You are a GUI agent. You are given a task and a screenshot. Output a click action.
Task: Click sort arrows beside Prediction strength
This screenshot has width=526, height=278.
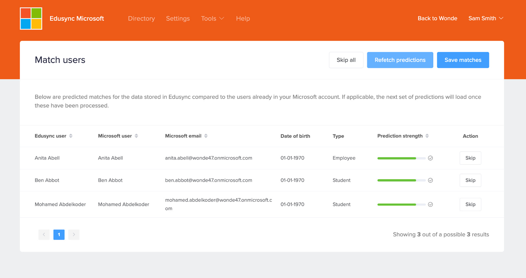(x=427, y=136)
